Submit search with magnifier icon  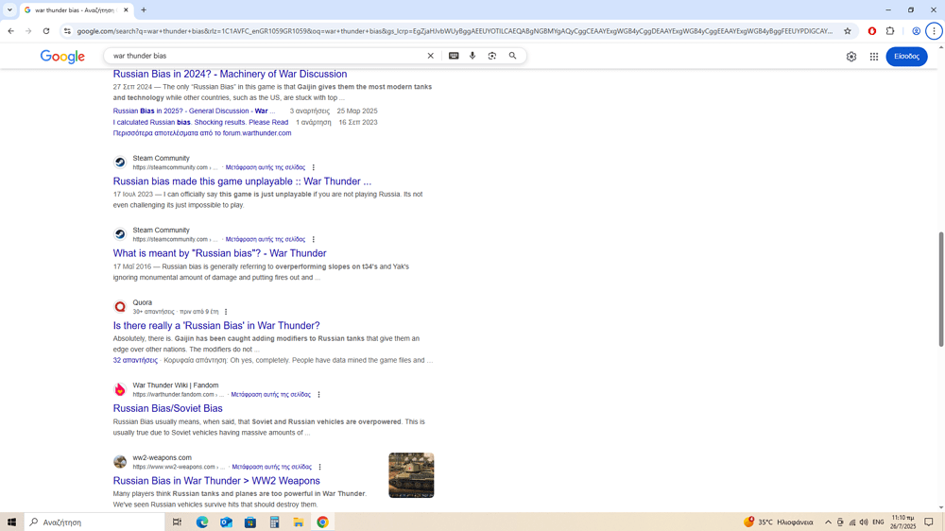pos(512,56)
